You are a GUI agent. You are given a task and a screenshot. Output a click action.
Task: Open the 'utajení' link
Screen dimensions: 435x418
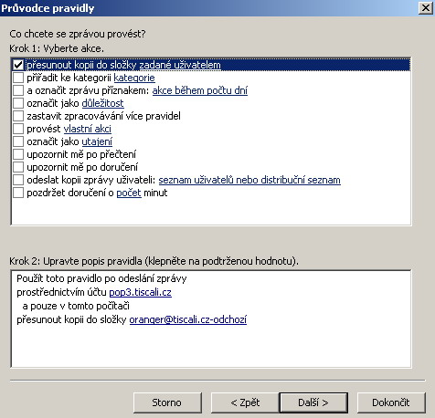tap(97, 142)
